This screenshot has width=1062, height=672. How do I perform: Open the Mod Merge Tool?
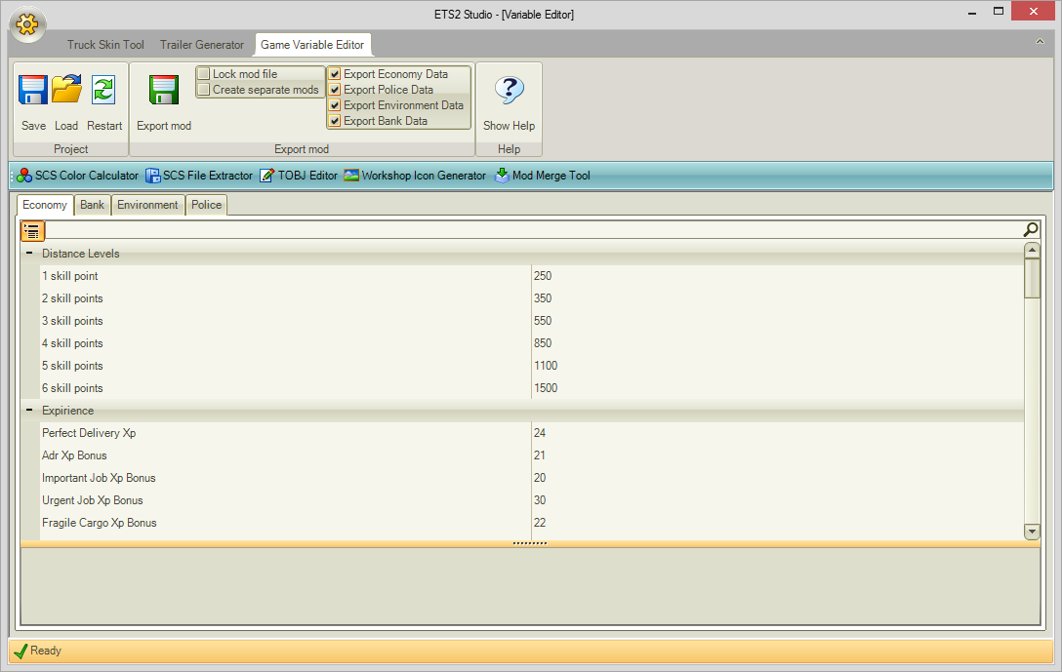543,176
